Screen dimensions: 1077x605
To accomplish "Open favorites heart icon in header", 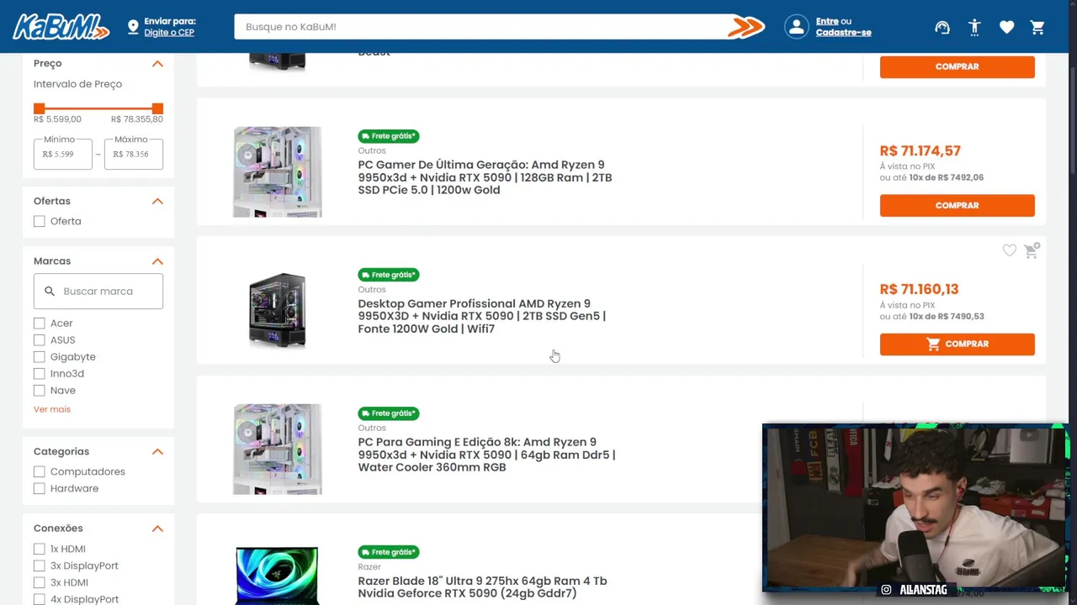I will point(1006,27).
